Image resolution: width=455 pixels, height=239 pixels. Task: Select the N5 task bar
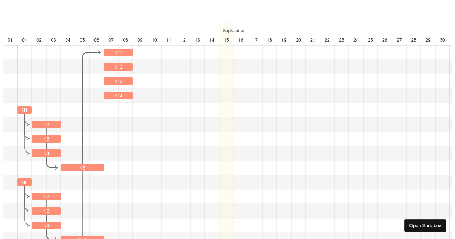[82, 168]
